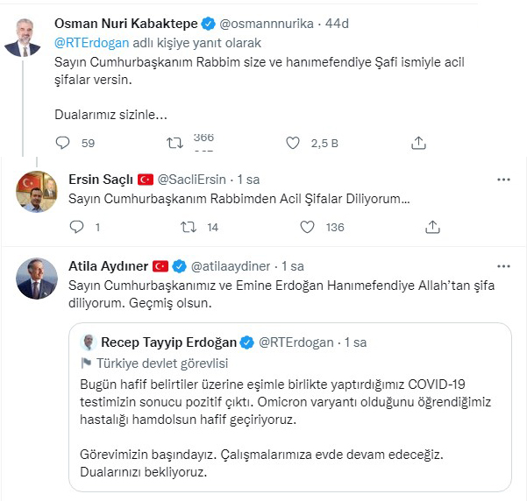527x501 pixels.
Task: Open the @RTErdogan mention link
Action: (92, 43)
